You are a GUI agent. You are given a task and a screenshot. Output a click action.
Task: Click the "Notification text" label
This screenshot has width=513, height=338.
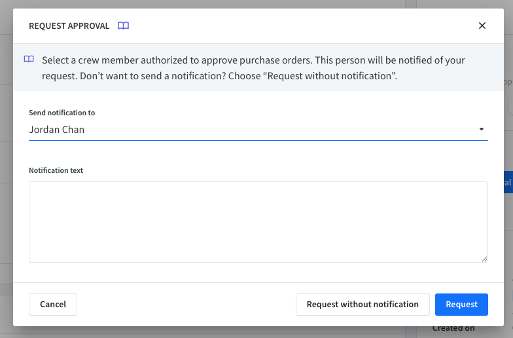tap(56, 170)
